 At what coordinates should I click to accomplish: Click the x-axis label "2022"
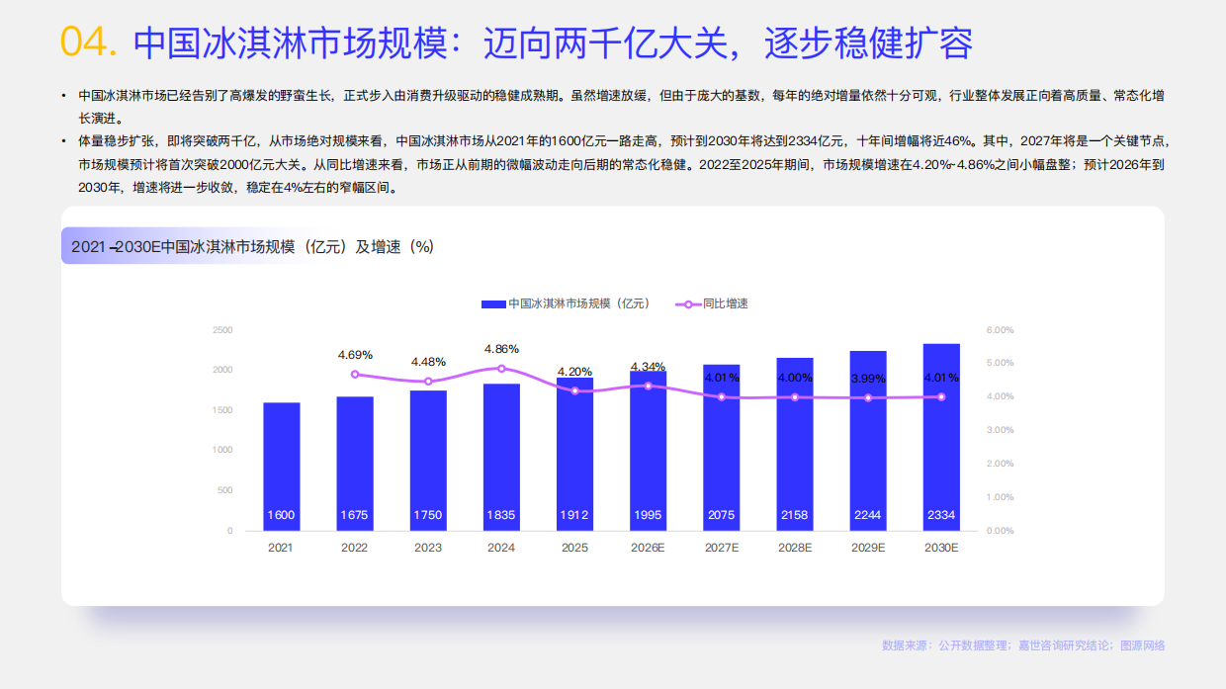pos(355,548)
